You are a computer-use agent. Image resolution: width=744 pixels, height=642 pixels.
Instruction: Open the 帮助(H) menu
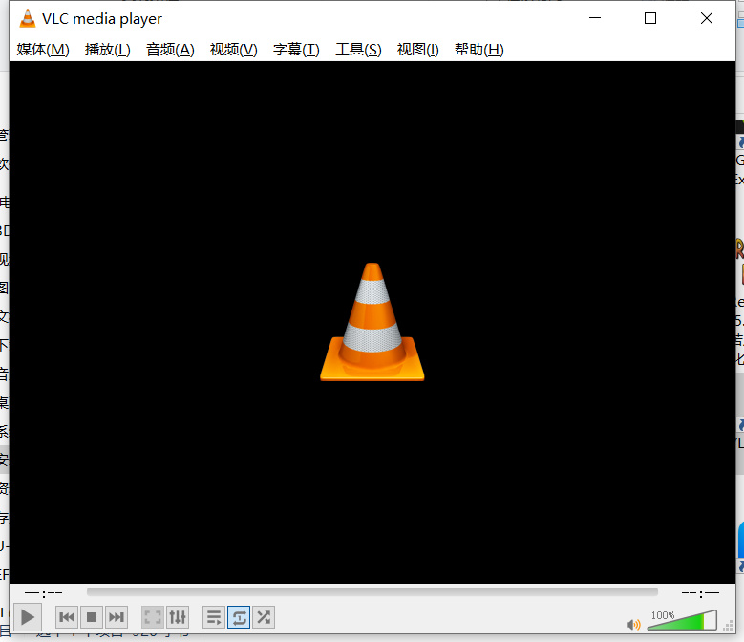tap(478, 50)
